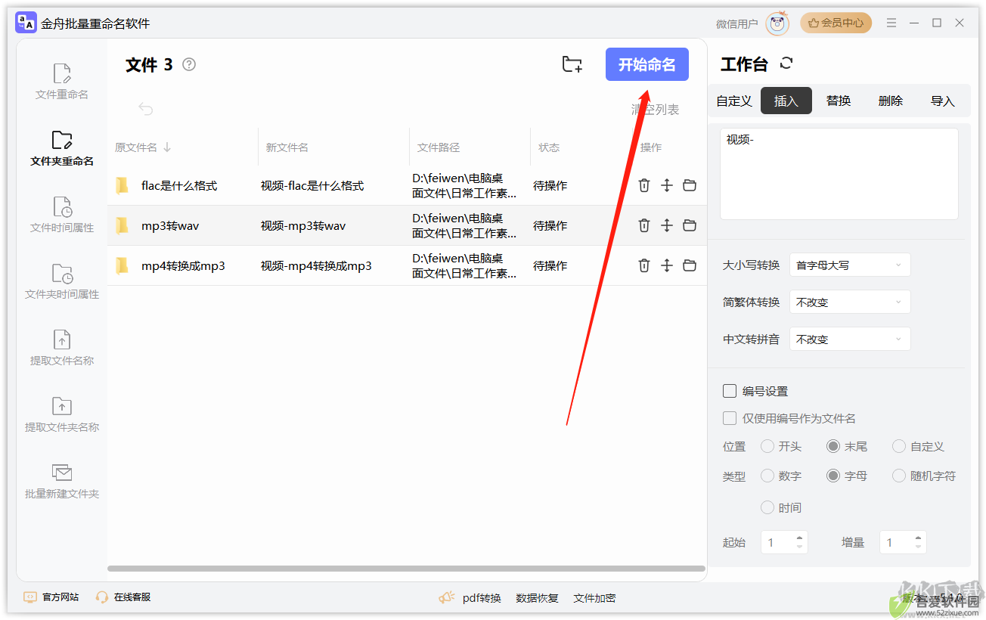986x620 pixels.
Task: Click the 微信用户 label
Action: pos(737,23)
